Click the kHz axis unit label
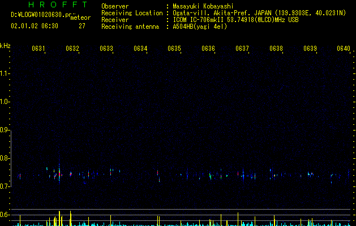This screenshot has width=356, height=226. pos(5,46)
